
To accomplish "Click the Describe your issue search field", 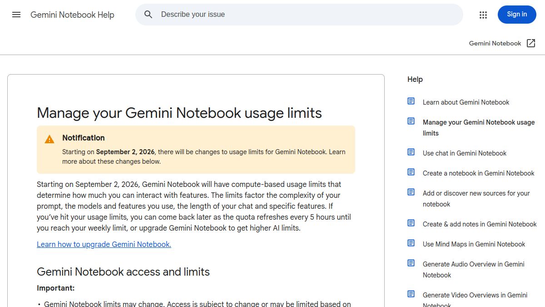I will coord(299,15).
